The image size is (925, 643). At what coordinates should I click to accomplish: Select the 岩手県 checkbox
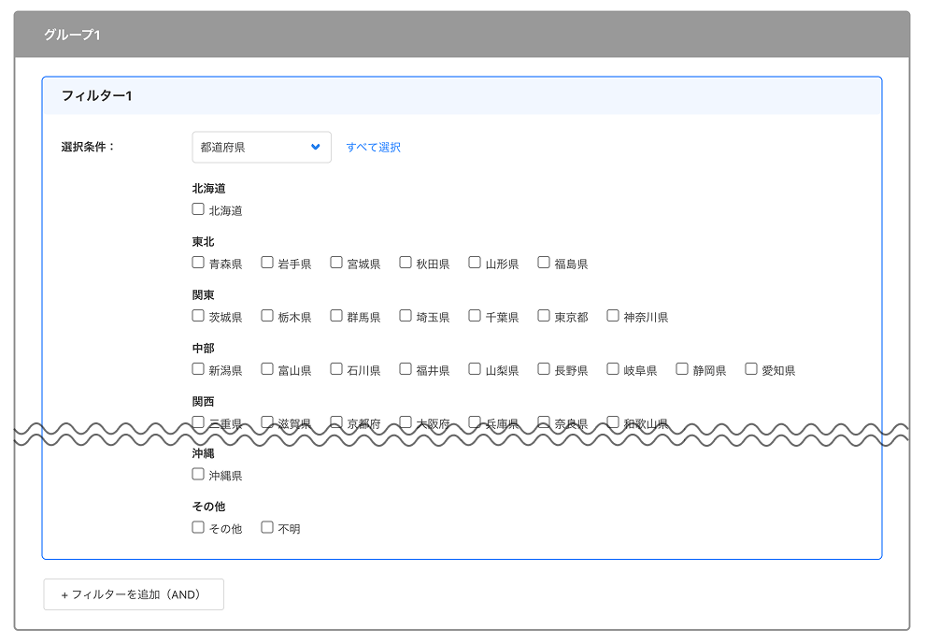[x=267, y=263]
